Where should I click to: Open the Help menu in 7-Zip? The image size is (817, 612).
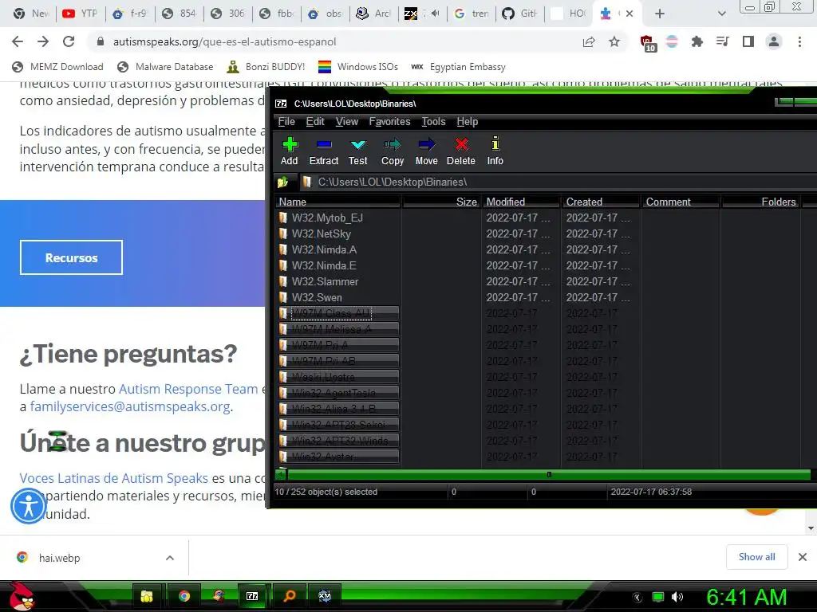[468, 122]
